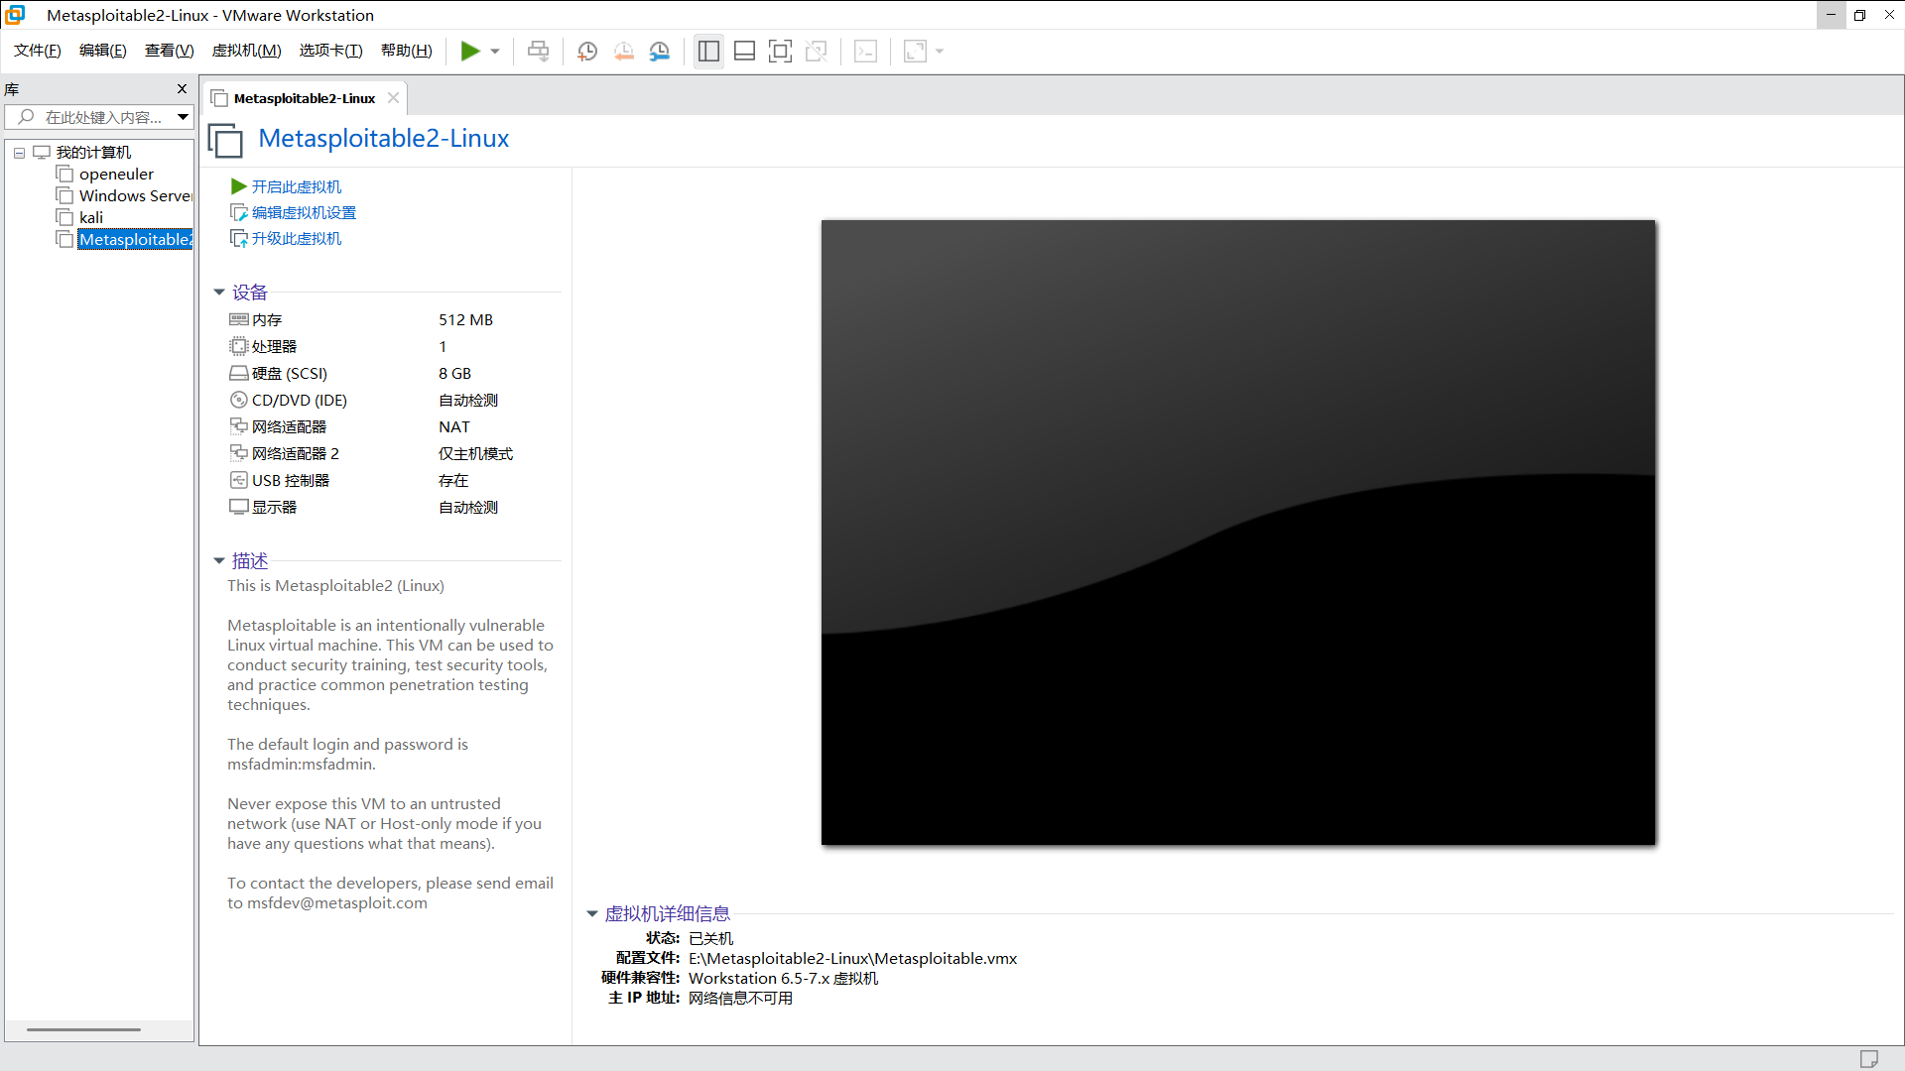1905x1071 pixels.
Task: Click the library search input field
Action: pyautogui.click(x=102, y=117)
